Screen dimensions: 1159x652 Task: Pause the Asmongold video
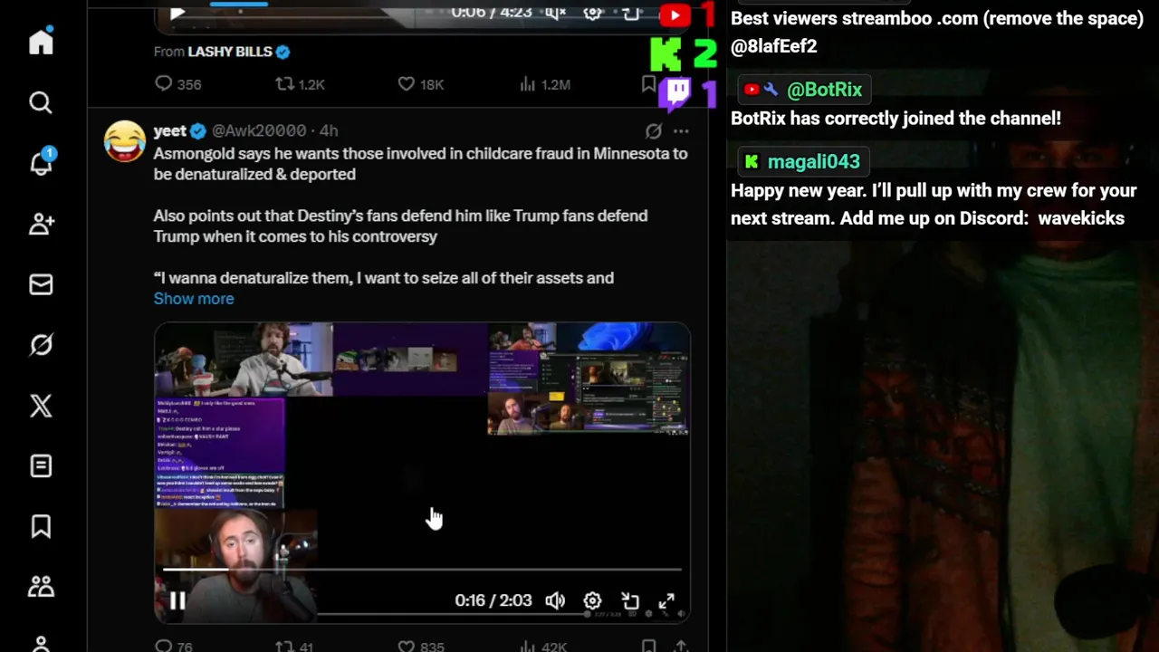coord(177,601)
